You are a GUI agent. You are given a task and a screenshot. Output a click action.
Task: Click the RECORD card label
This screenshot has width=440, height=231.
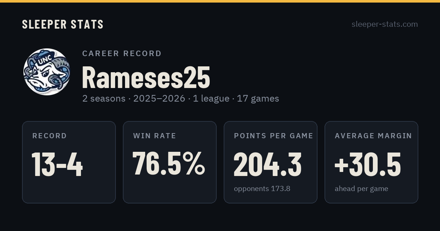click(49, 136)
